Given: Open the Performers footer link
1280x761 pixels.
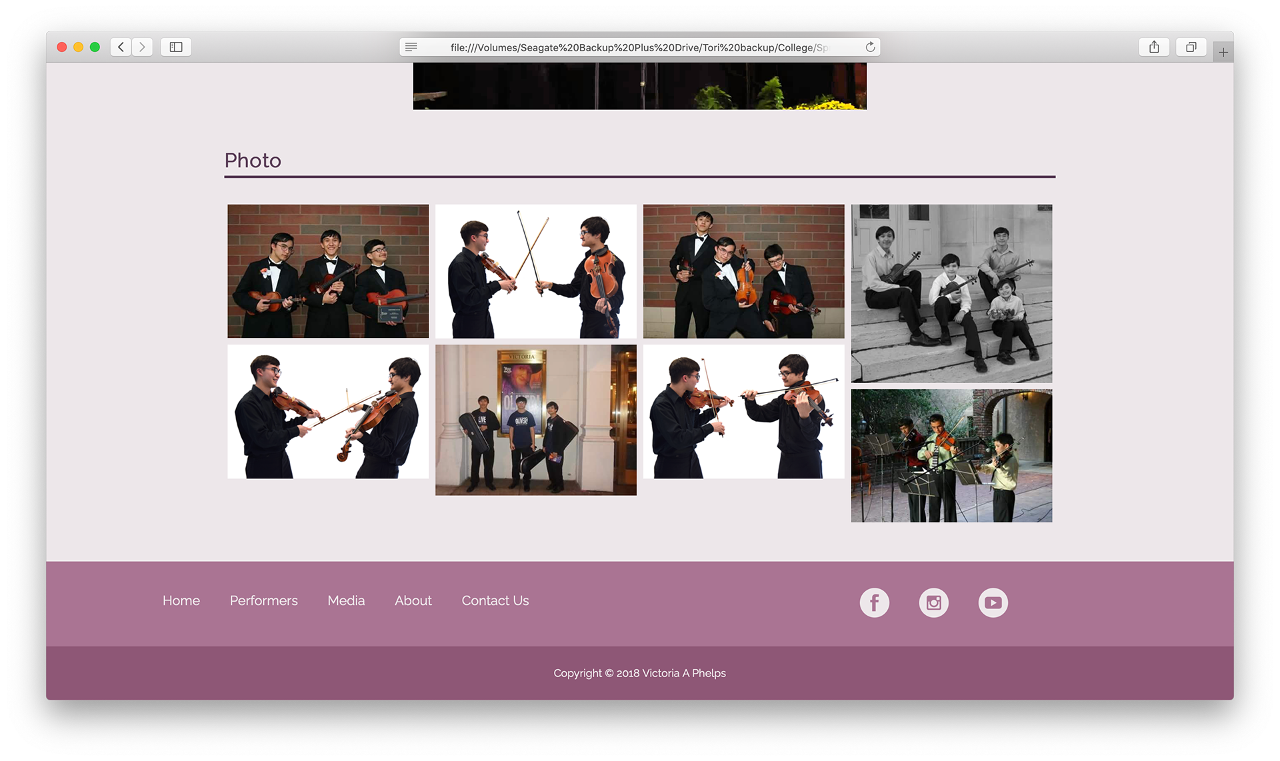Looking at the screenshot, I should click(x=263, y=600).
